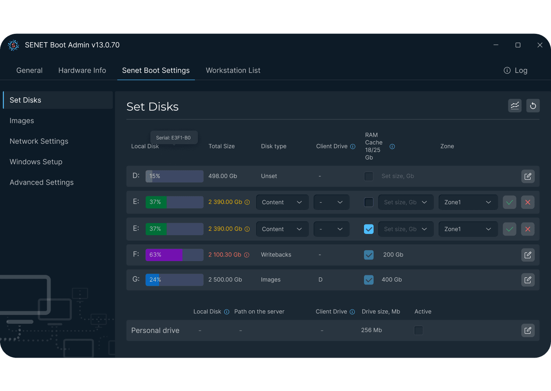Open Content disk type dropdown in unchecked E: row
The height and width of the screenshot is (391, 551).
[x=283, y=202]
